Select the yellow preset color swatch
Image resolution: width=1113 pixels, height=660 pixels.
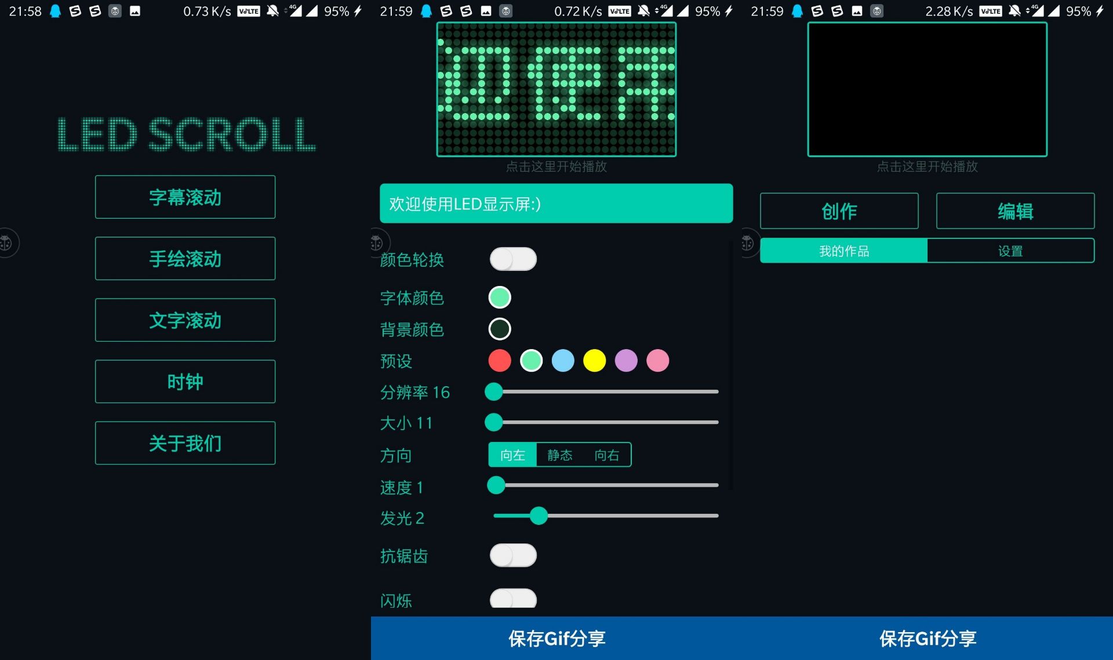[594, 361]
